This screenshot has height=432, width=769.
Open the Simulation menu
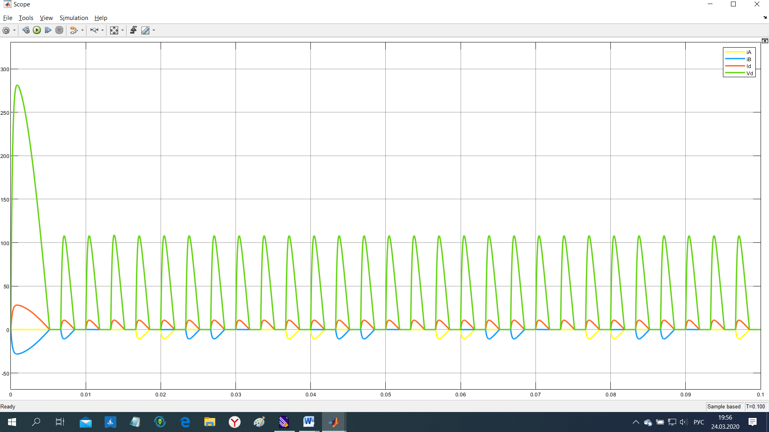pyautogui.click(x=74, y=18)
